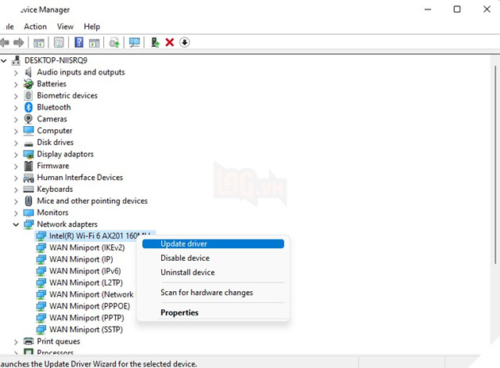Expand the Computer category

pyautogui.click(x=16, y=132)
